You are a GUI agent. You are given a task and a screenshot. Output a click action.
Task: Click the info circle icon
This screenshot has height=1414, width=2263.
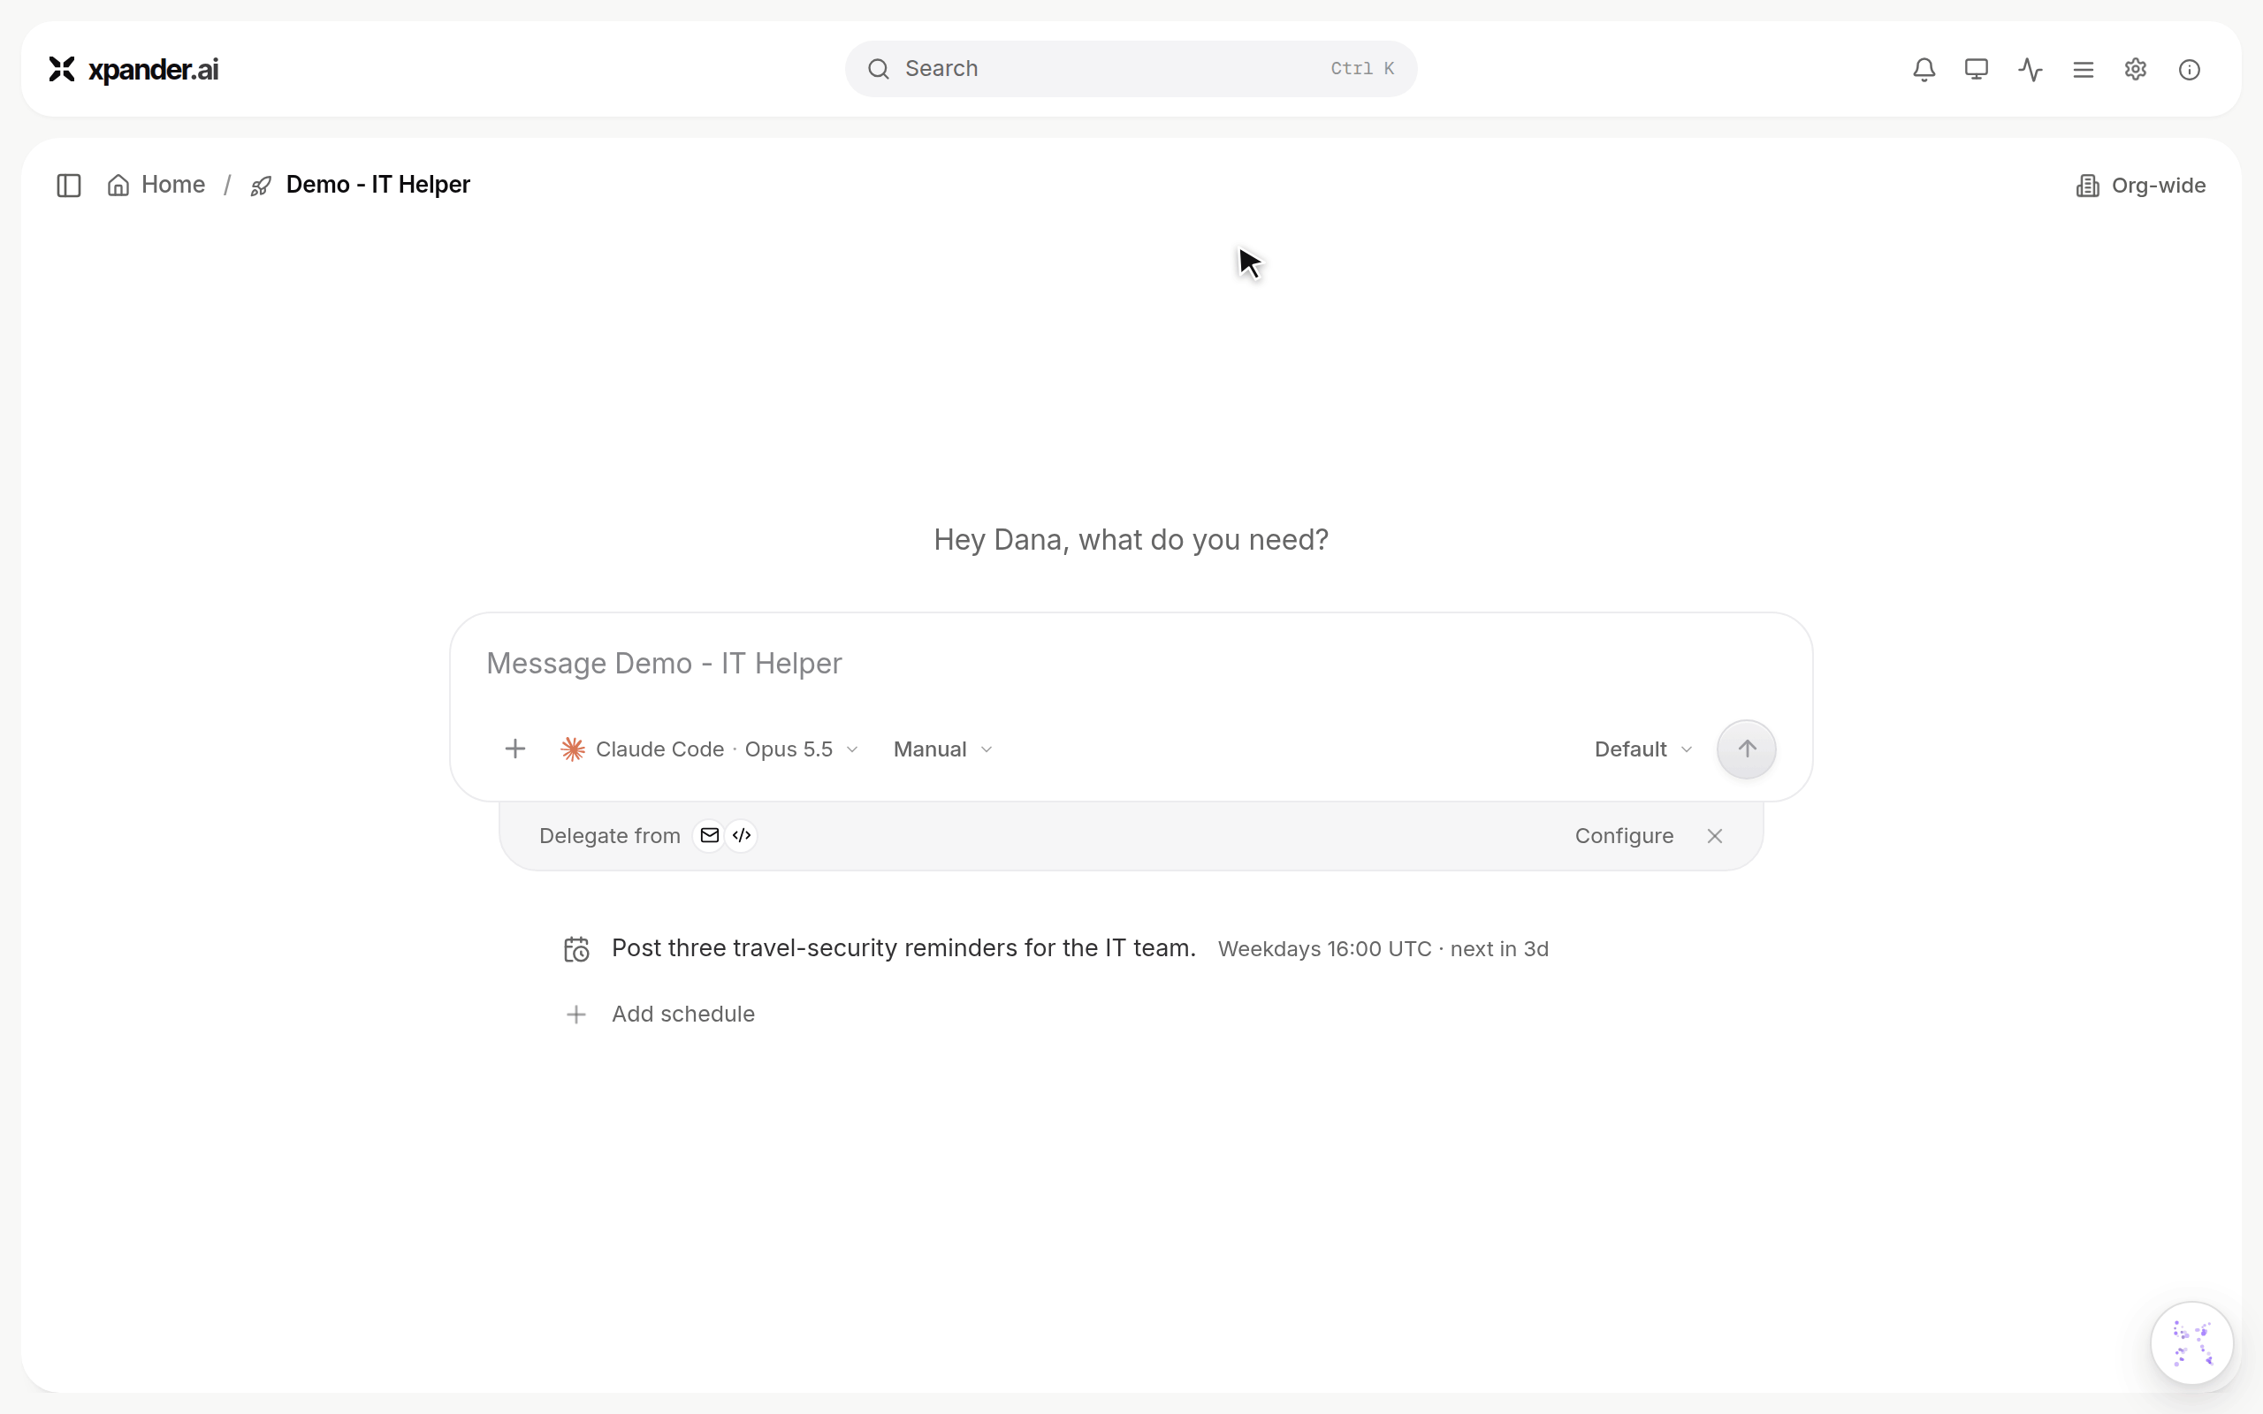tap(2189, 69)
